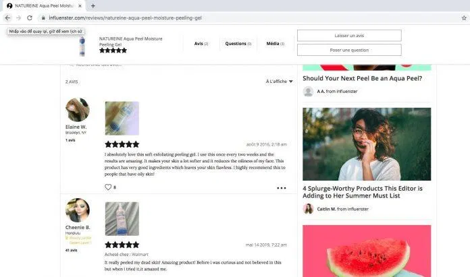Bookmark page with the star icon

pyautogui.click(x=464, y=18)
